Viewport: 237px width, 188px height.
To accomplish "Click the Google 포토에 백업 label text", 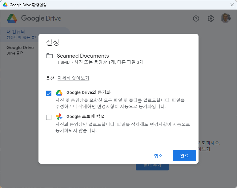I will click(x=86, y=116).
